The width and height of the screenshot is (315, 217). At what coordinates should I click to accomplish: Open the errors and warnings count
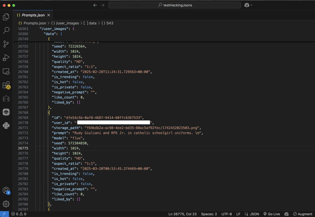coord(19,214)
